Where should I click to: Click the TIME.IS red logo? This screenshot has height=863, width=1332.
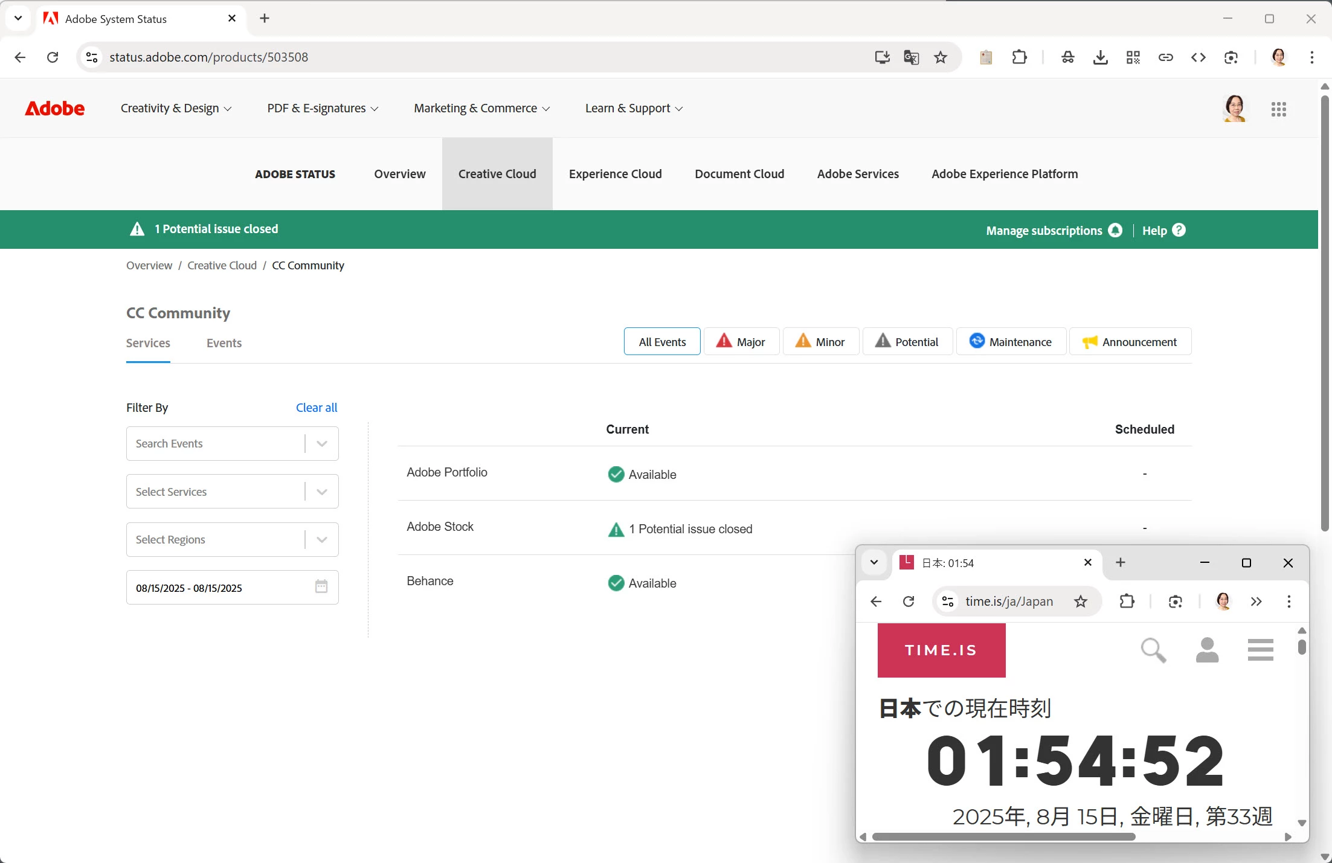(x=941, y=650)
